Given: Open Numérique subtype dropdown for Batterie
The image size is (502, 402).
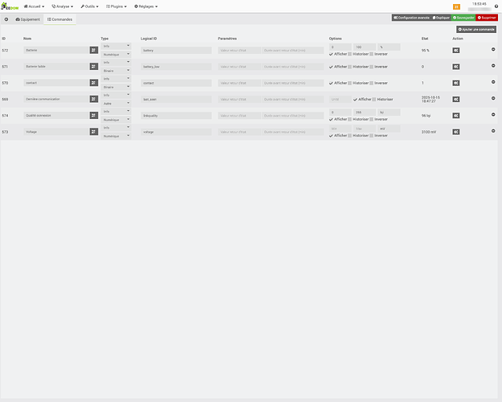Looking at the screenshot, I should [x=116, y=55].
